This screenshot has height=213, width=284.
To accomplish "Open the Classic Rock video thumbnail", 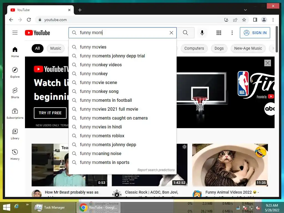I will tap(182, 165).
